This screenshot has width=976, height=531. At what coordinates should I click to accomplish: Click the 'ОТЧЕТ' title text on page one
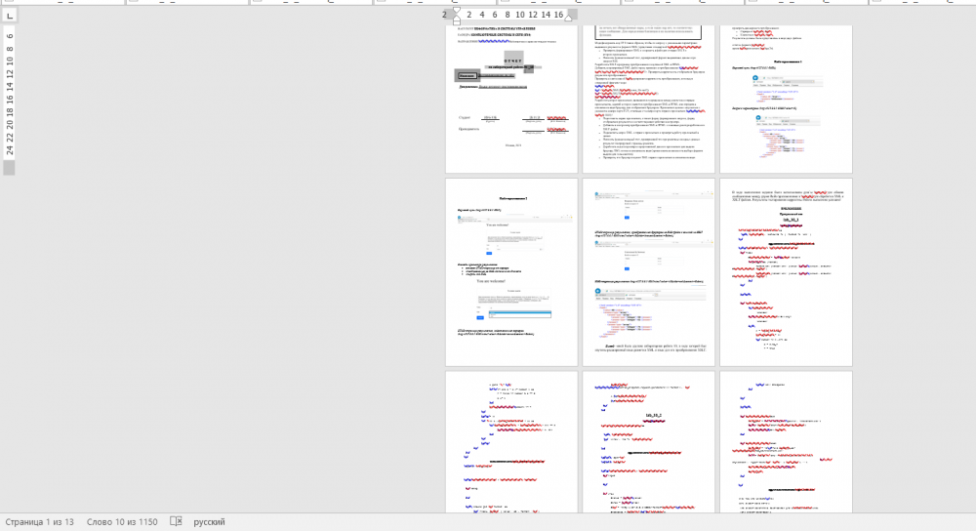click(x=513, y=61)
